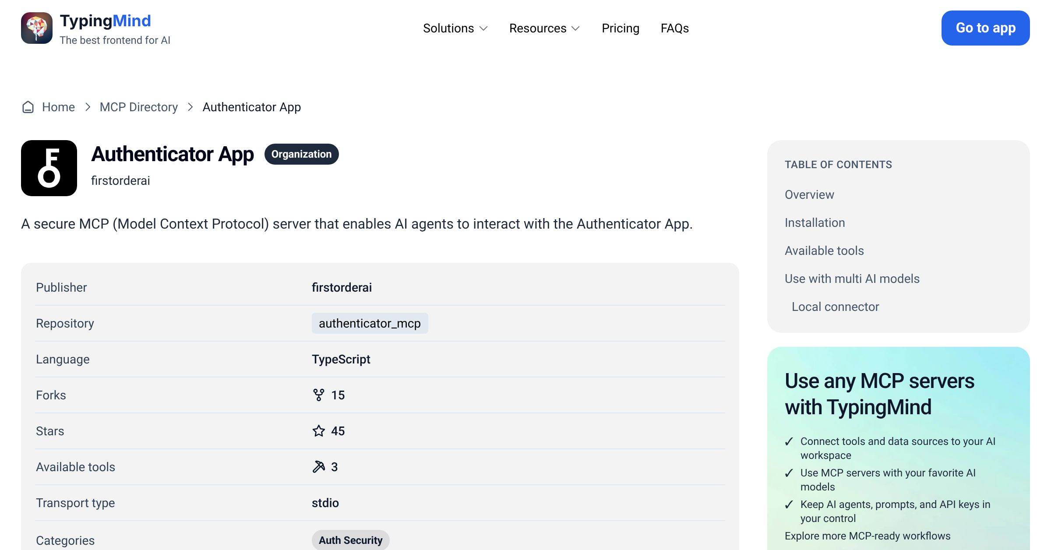Image resolution: width=1051 pixels, height=550 pixels.
Task: Jump to Local connector section
Action: tap(835, 307)
